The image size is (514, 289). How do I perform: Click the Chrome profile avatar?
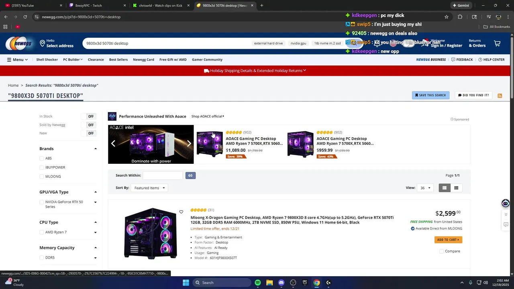pos(498,17)
